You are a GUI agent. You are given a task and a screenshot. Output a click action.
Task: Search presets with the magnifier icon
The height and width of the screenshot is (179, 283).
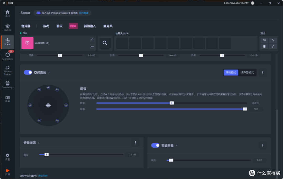pyautogui.click(x=105, y=43)
